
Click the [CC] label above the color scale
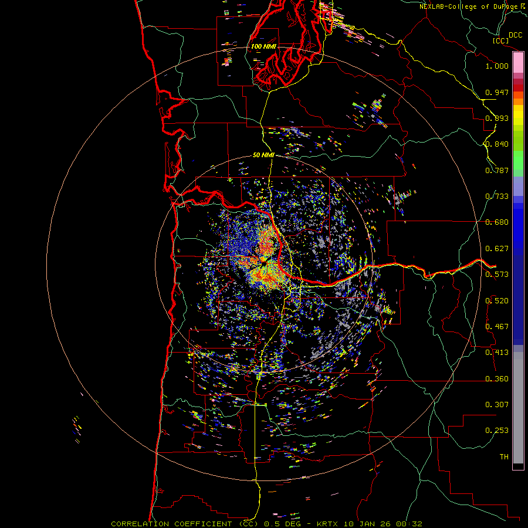tap(500, 40)
